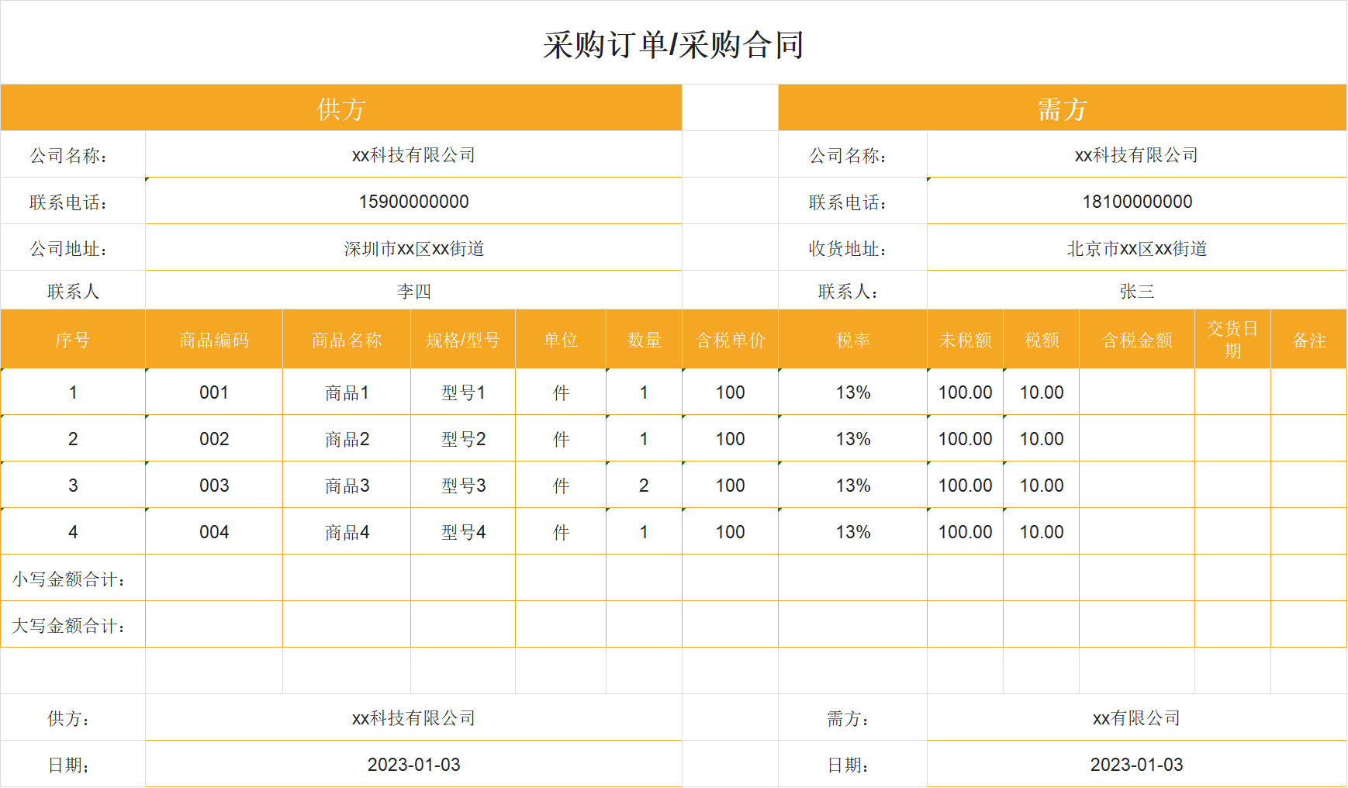Select the 税率 column header

853,340
